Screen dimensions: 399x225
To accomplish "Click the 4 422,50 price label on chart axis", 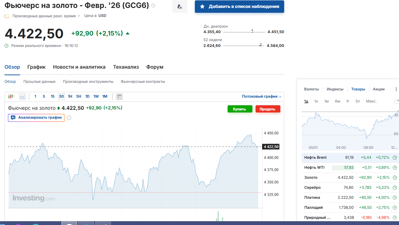I will tap(271, 147).
